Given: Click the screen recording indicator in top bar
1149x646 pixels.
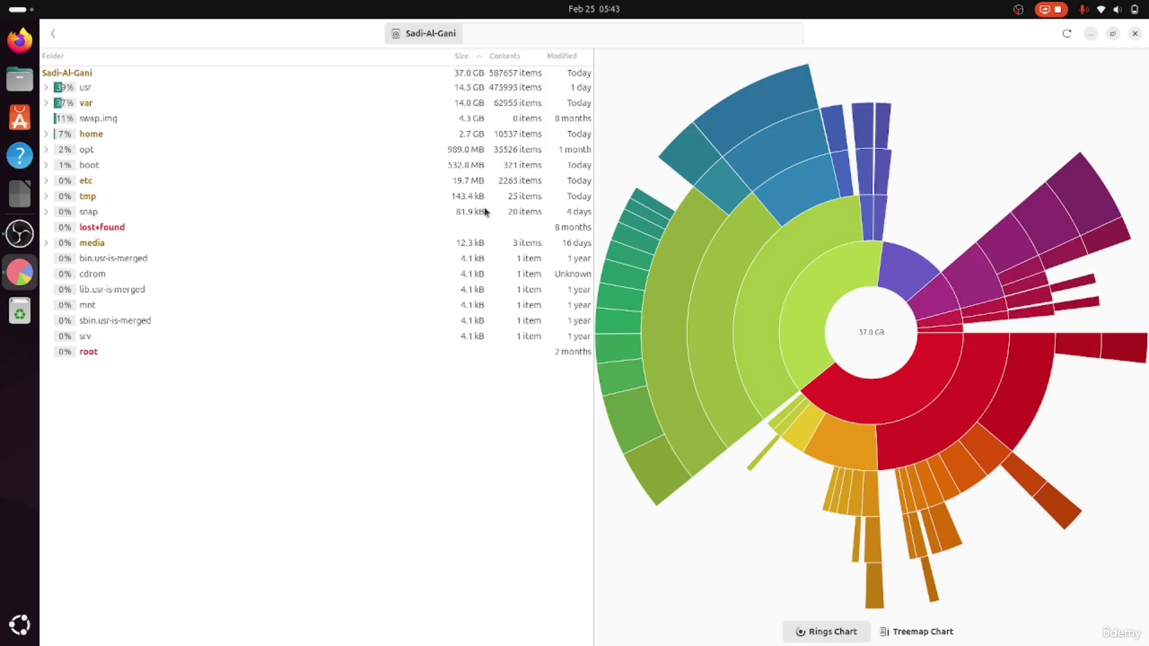Looking at the screenshot, I should 1051,9.
